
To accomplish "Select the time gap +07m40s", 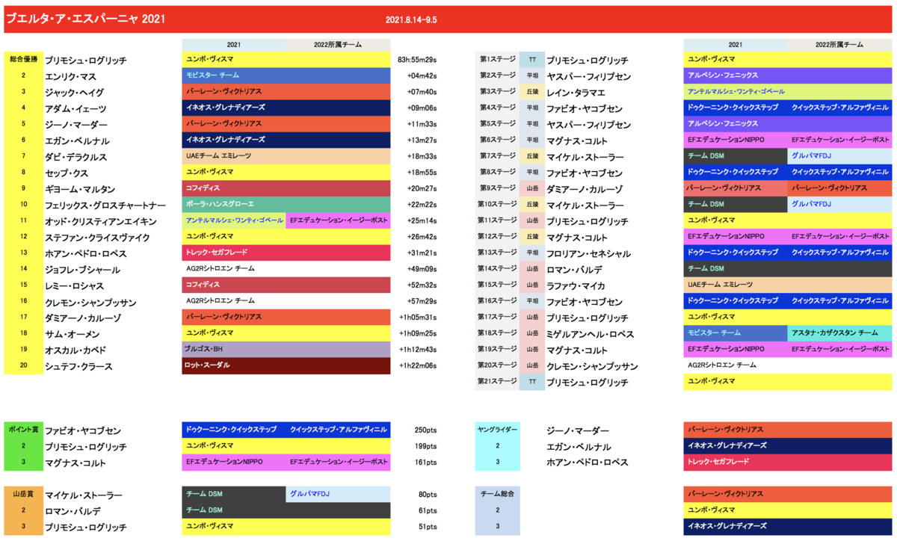I will 422,92.
